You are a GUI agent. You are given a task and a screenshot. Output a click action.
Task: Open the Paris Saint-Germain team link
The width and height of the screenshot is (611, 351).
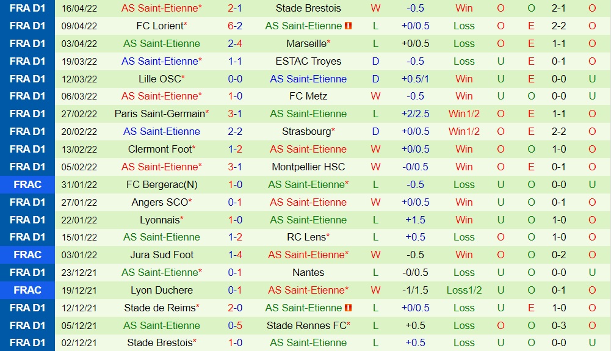160,114
